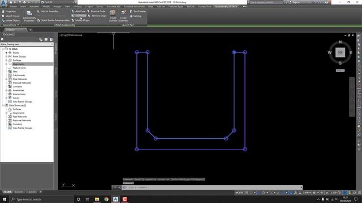
Task: Launch Create Assembly
Action: pos(123,16)
